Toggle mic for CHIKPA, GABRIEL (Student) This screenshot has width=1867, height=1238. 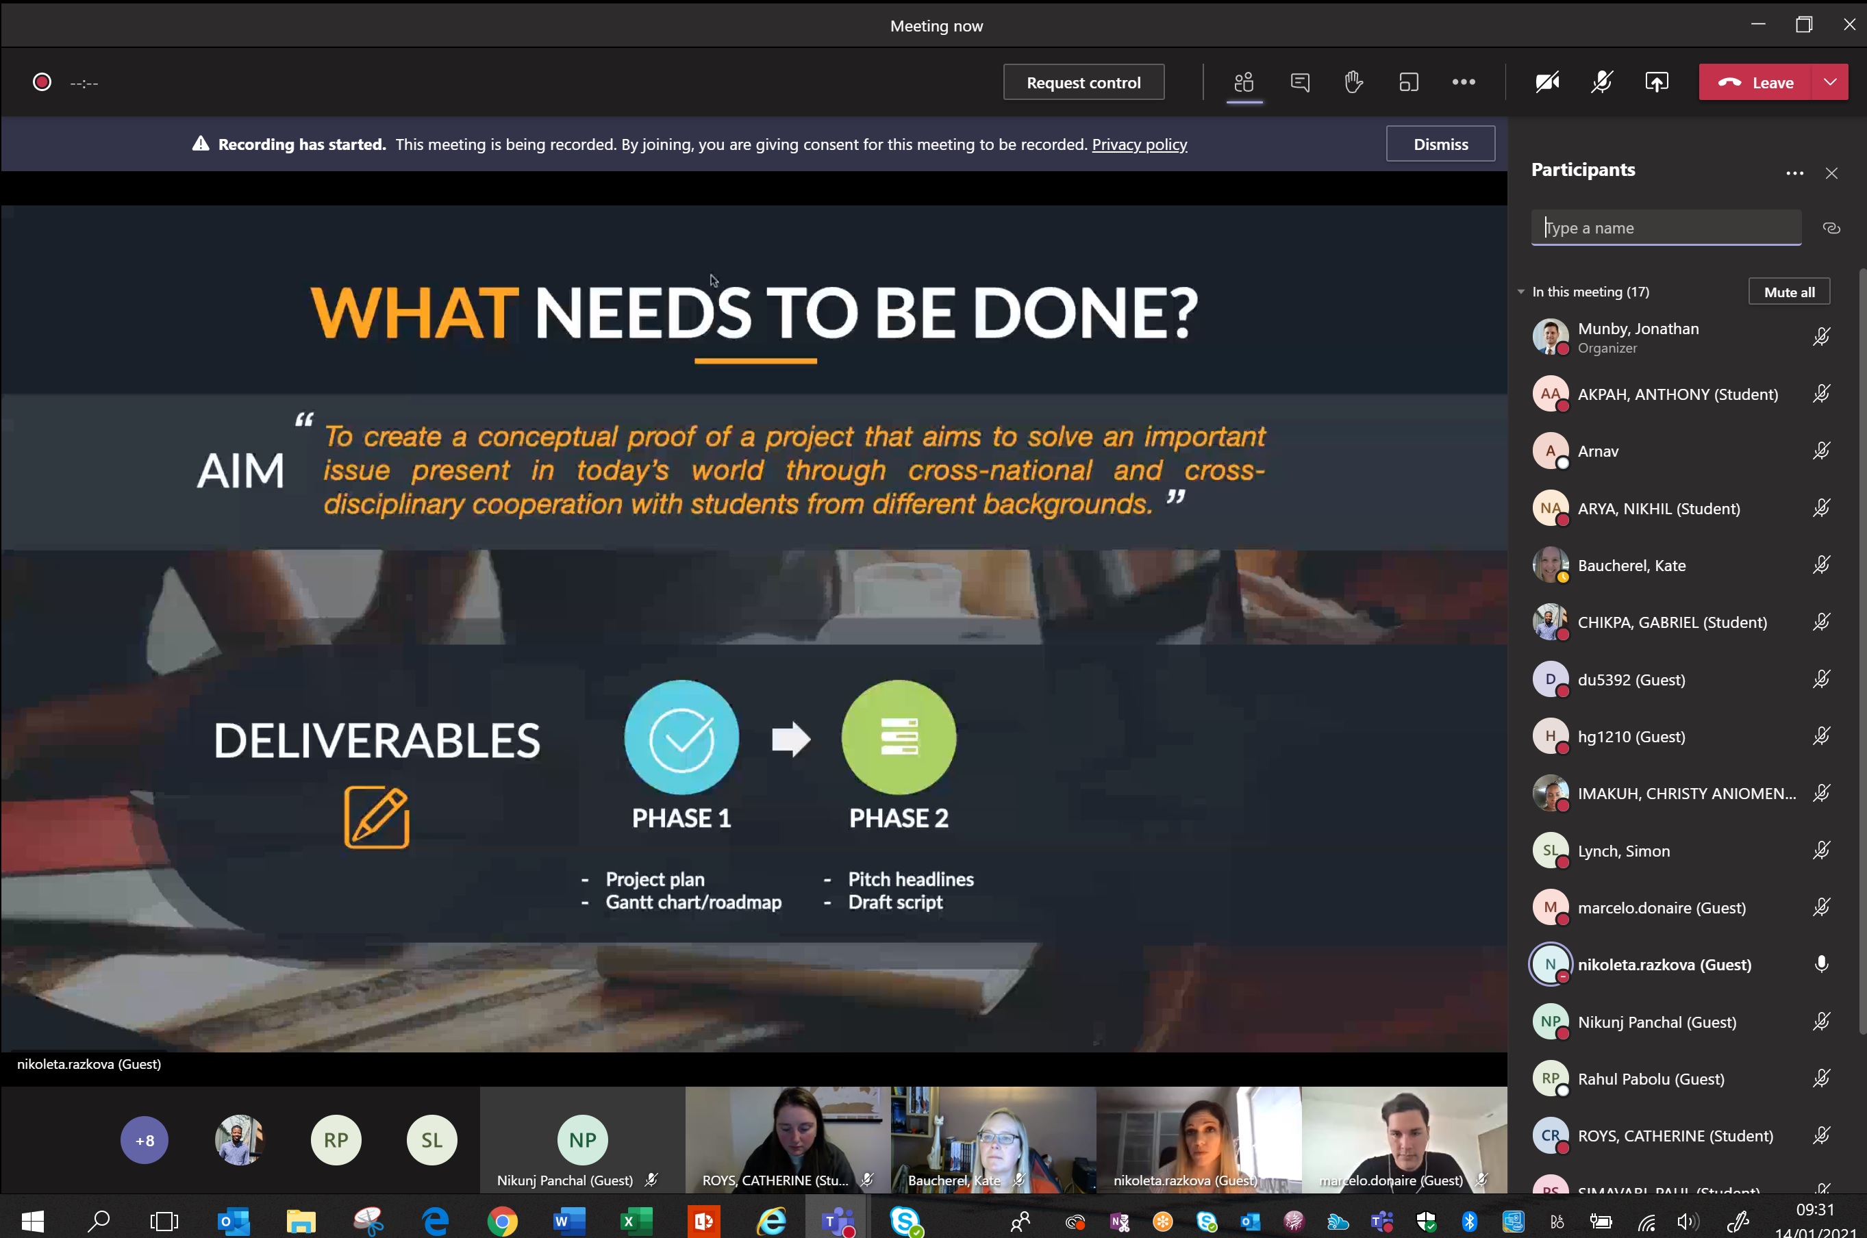pos(1821,621)
